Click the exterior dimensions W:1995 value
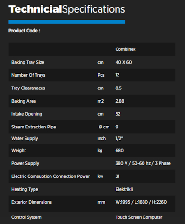Image resolution: width=185 pixels, height=224 pixels. (141, 202)
